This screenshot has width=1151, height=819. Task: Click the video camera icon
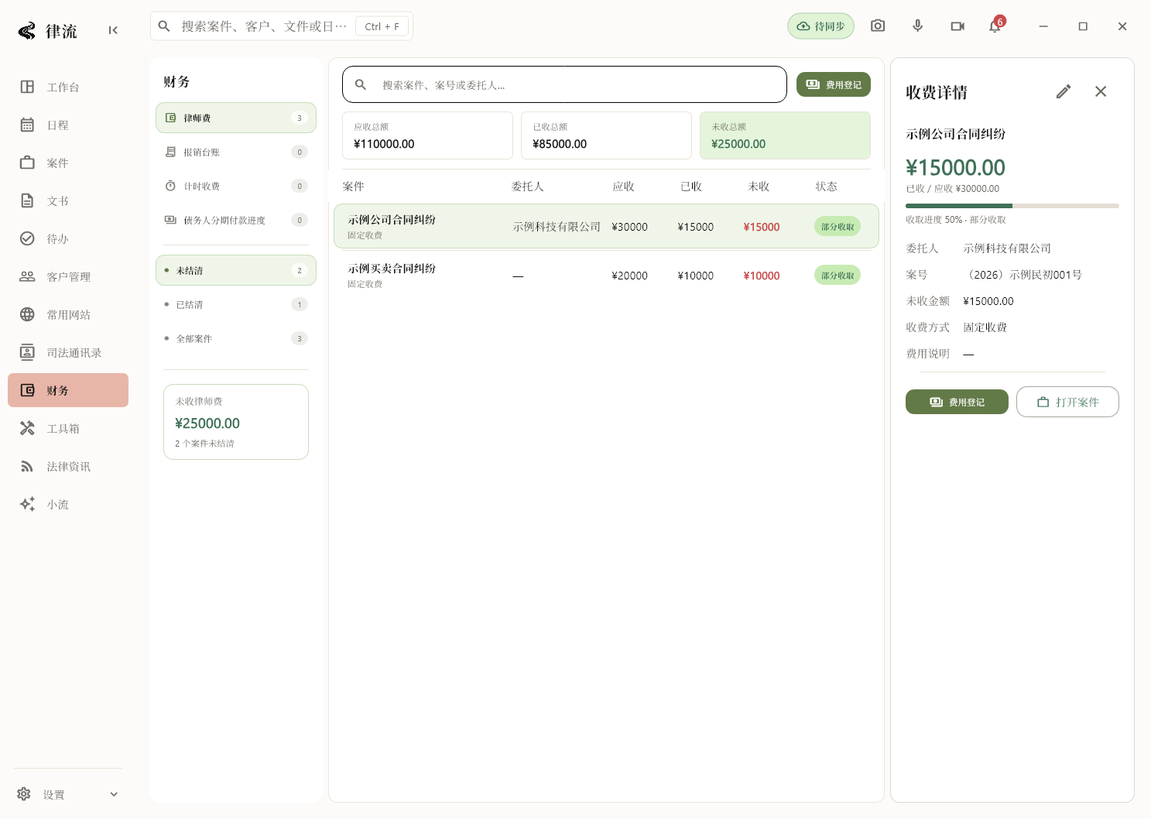957,26
